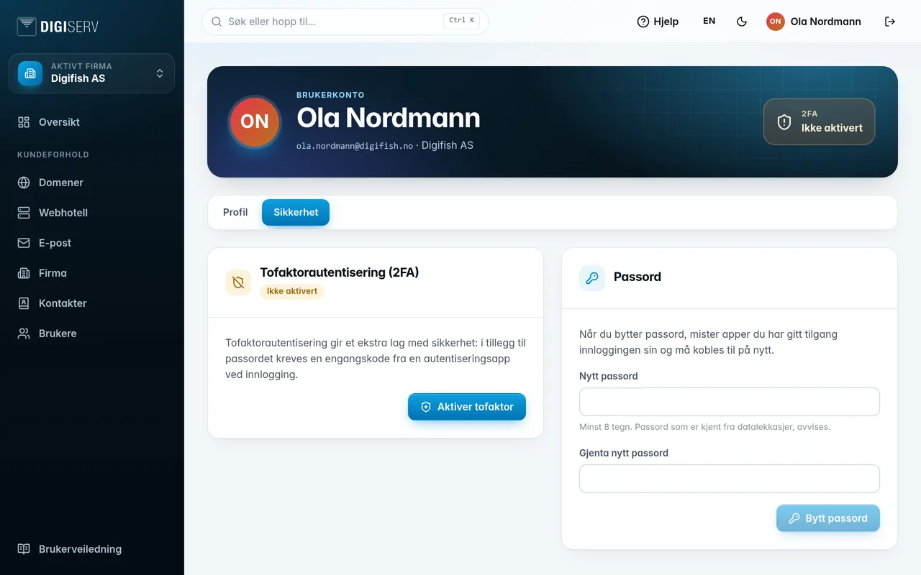
Task: Select the Sikkerhet tab
Action: tap(296, 213)
